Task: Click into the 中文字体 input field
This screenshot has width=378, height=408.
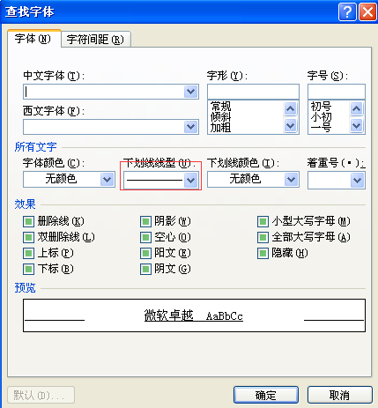Action: tap(103, 92)
